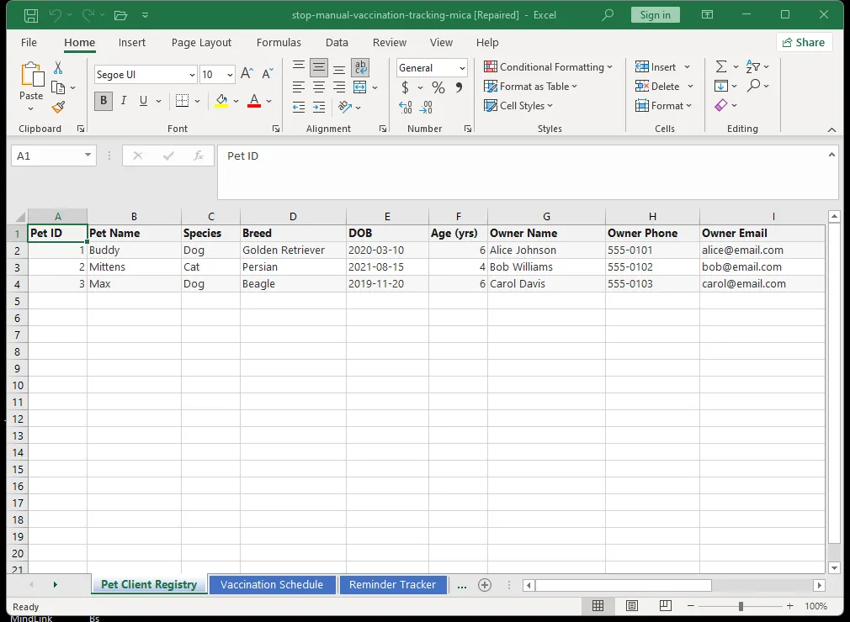850x622 pixels.
Task: Click the Save icon in title bar
Action: pos(31,15)
